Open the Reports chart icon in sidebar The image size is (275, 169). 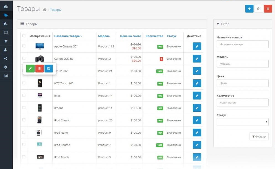pos(6,76)
